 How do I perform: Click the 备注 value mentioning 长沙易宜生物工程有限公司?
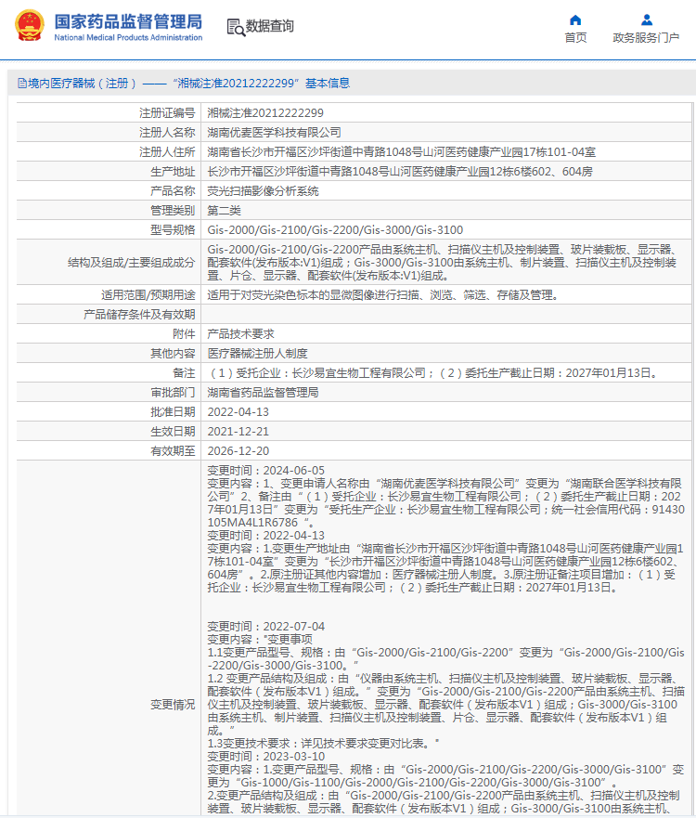[x=433, y=373]
